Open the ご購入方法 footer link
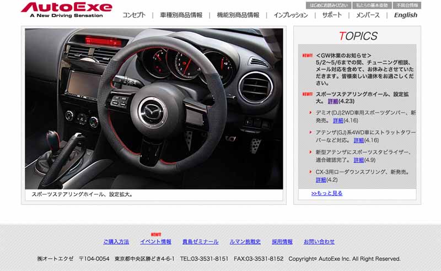The image size is (441, 271). (x=116, y=242)
